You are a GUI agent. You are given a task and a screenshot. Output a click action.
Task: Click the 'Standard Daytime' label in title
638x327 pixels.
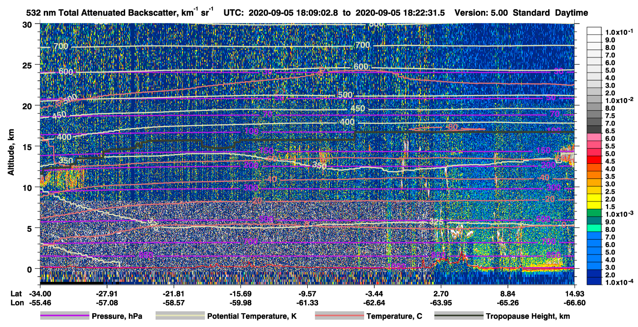pos(550,13)
